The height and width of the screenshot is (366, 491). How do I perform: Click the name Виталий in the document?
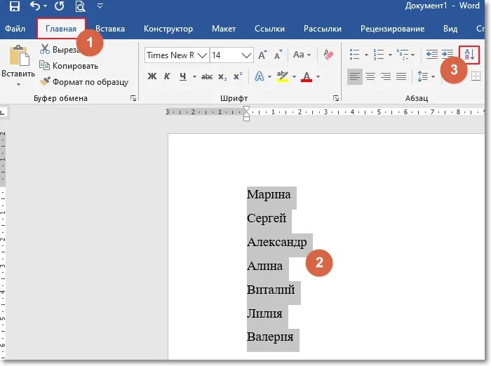[271, 290]
